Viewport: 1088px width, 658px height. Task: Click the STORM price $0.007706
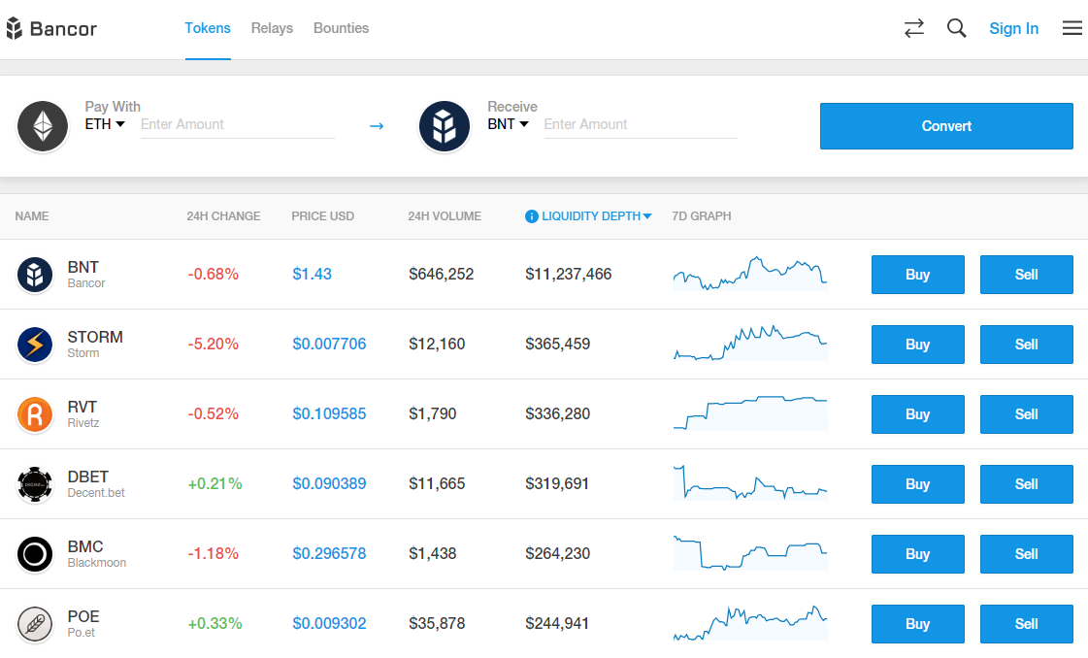click(x=329, y=345)
